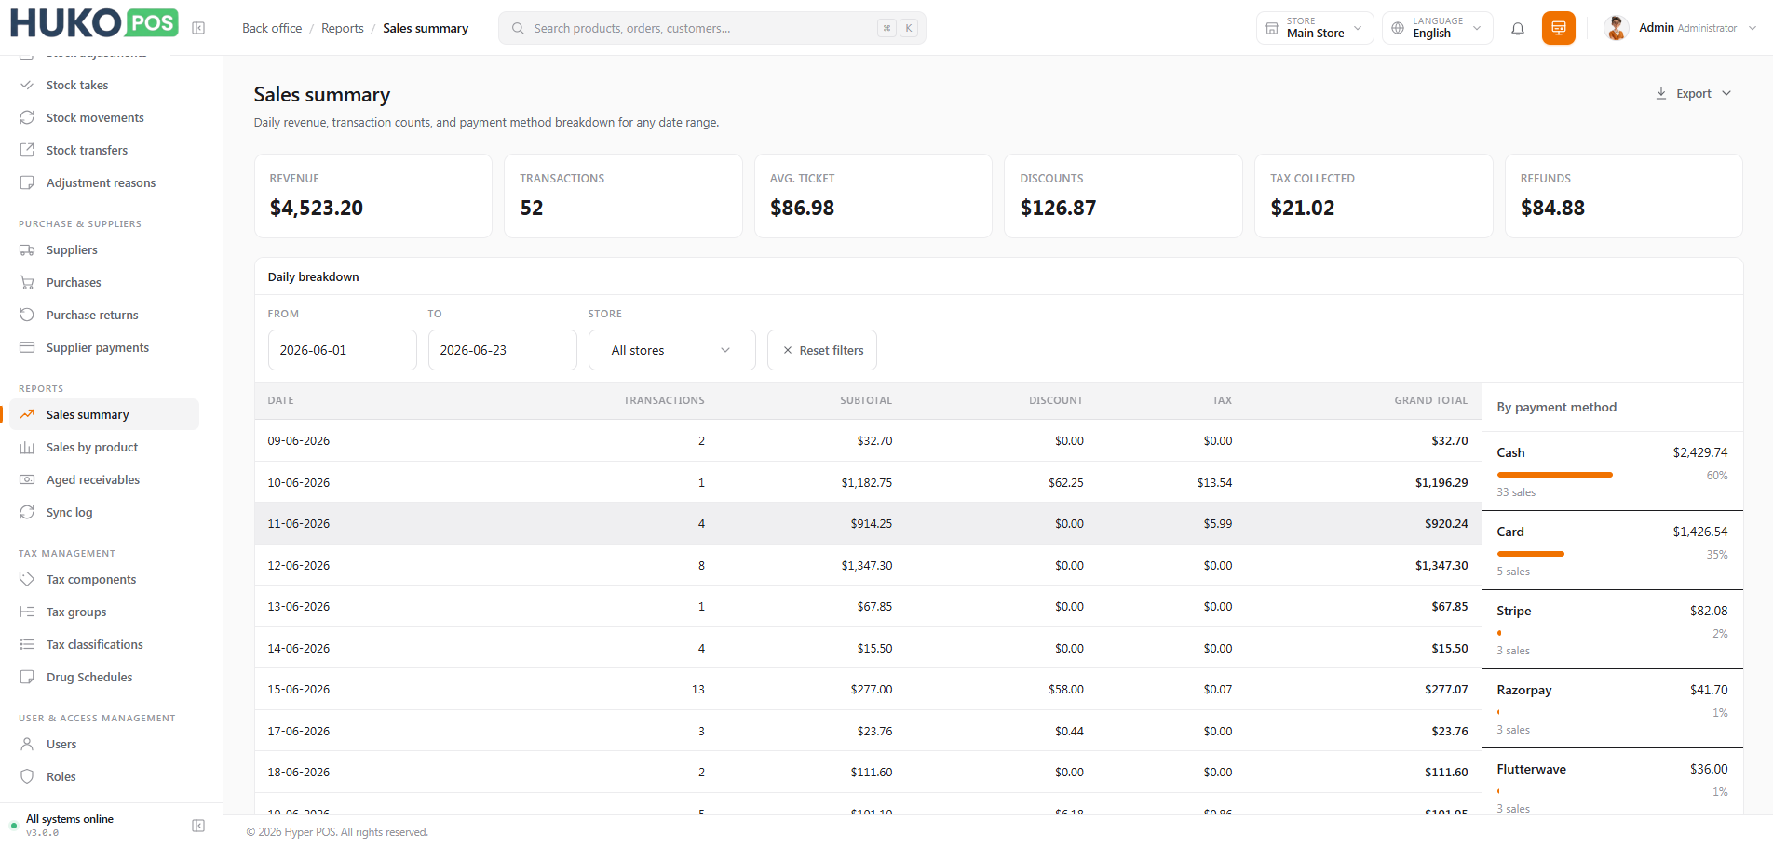
Task: Open Stock takes page
Action: pyautogui.click(x=77, y=85)
